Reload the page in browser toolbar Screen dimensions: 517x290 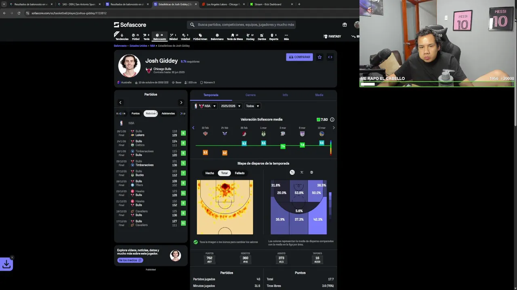tap(19, 13)
